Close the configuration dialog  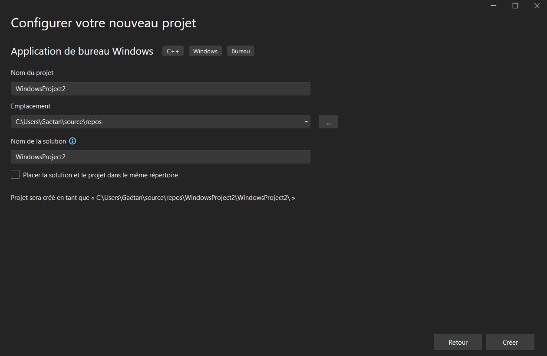[x=537, y=6]
